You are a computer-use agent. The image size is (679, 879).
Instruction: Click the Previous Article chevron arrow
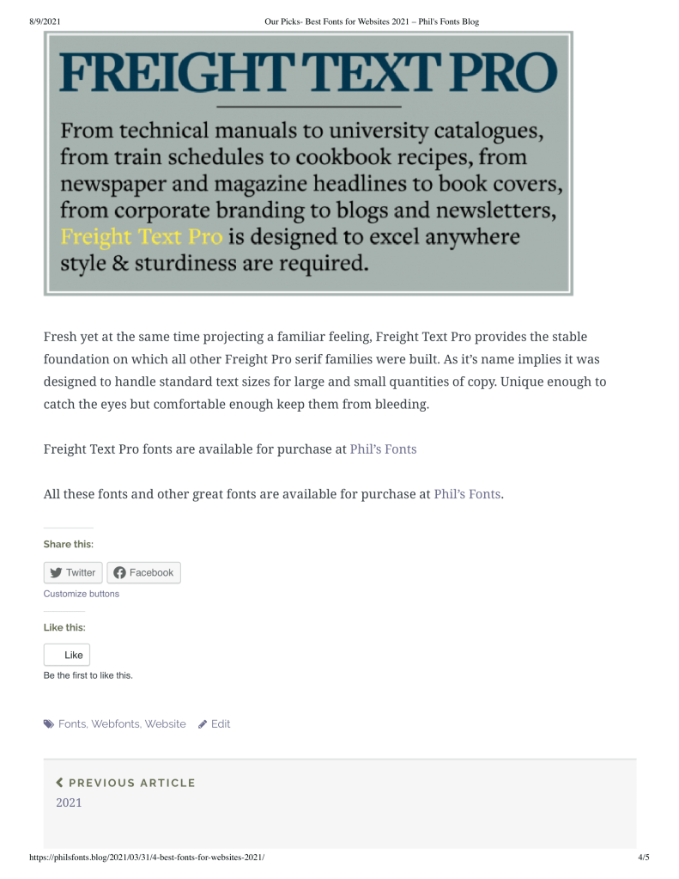tap(59, 783)
